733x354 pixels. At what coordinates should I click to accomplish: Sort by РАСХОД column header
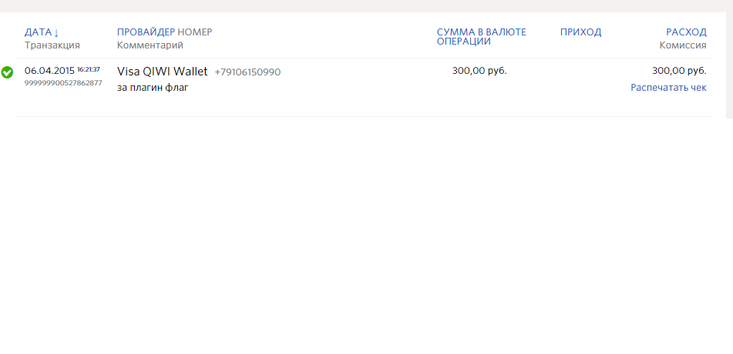click(x=686, y=32)
